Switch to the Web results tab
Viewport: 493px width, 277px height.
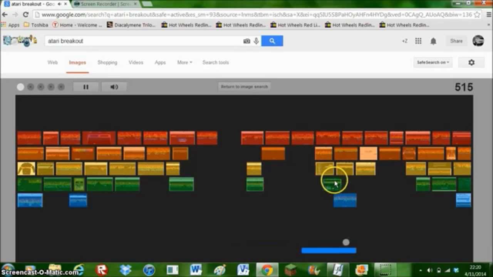click(x=53, y=62)
